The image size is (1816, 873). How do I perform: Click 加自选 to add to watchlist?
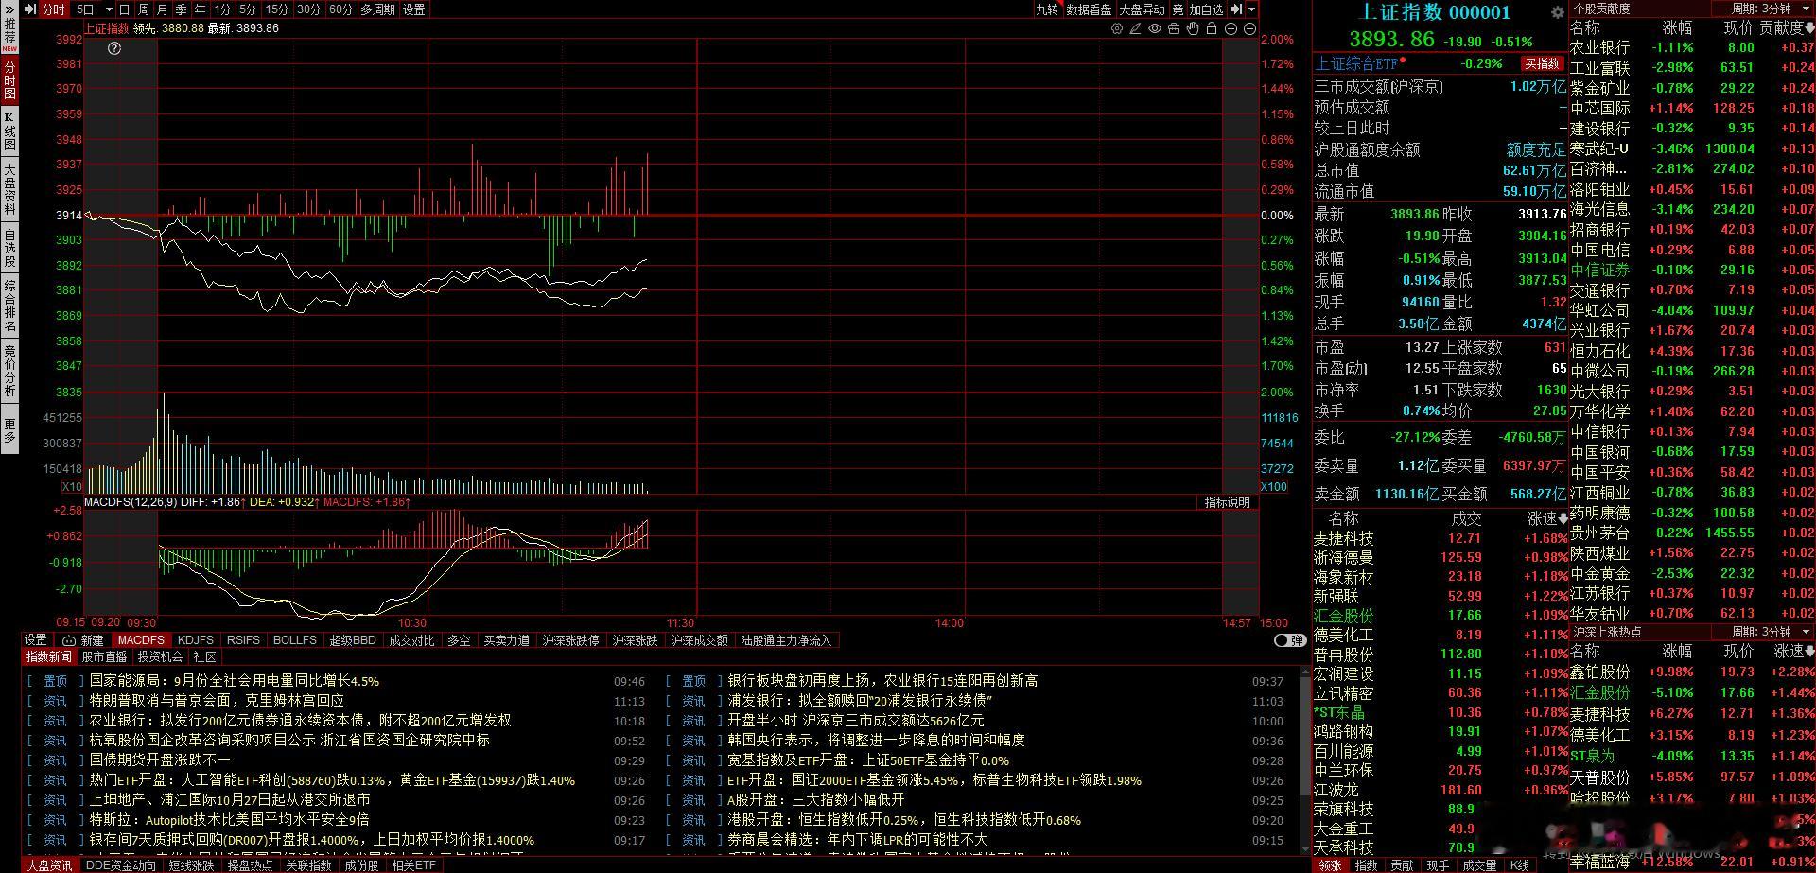click(x=1207, y=9)
